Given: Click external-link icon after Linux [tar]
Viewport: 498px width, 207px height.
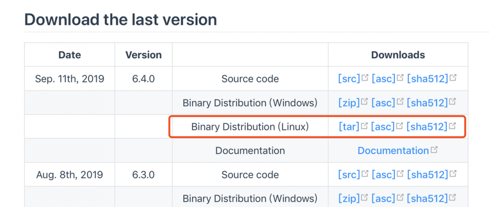Looking at the screenshot, I should click(x=365, y=126).
